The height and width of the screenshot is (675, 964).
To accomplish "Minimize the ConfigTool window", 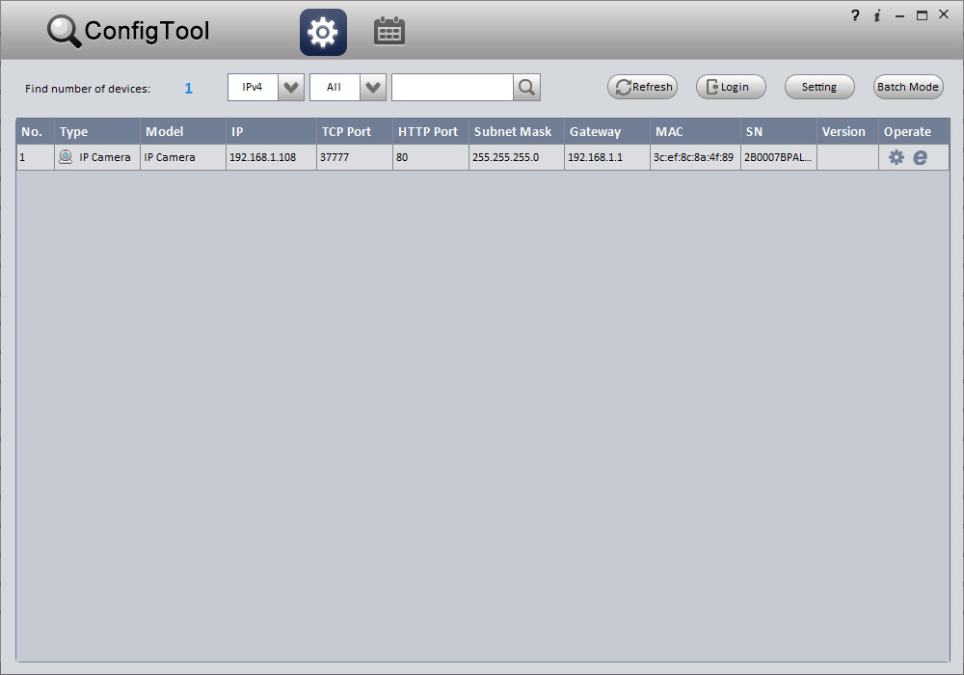I will 899,16.
